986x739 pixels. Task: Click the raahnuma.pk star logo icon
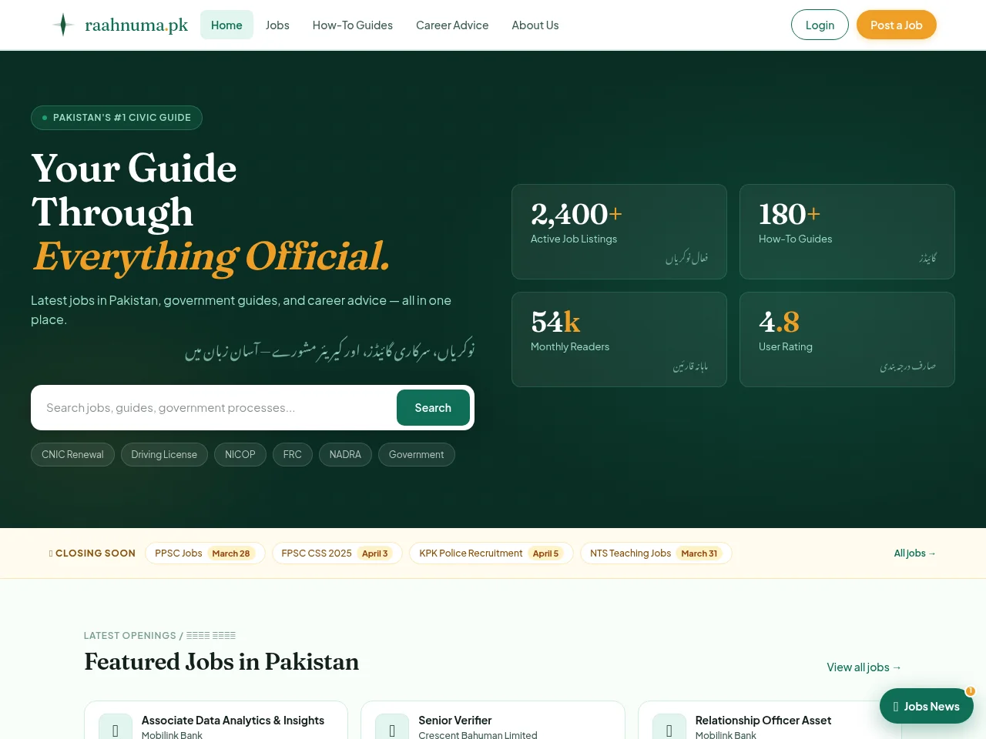pos(63,25)
